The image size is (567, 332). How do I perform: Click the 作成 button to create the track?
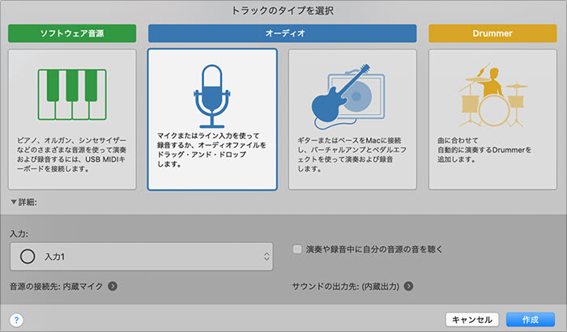point(531,319)
